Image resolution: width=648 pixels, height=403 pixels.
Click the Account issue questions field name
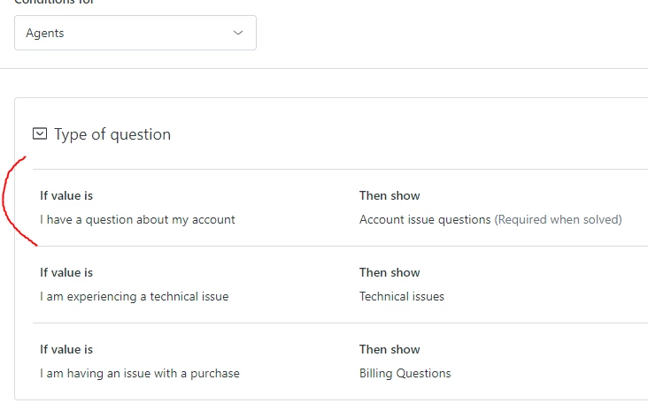[424, 219]
